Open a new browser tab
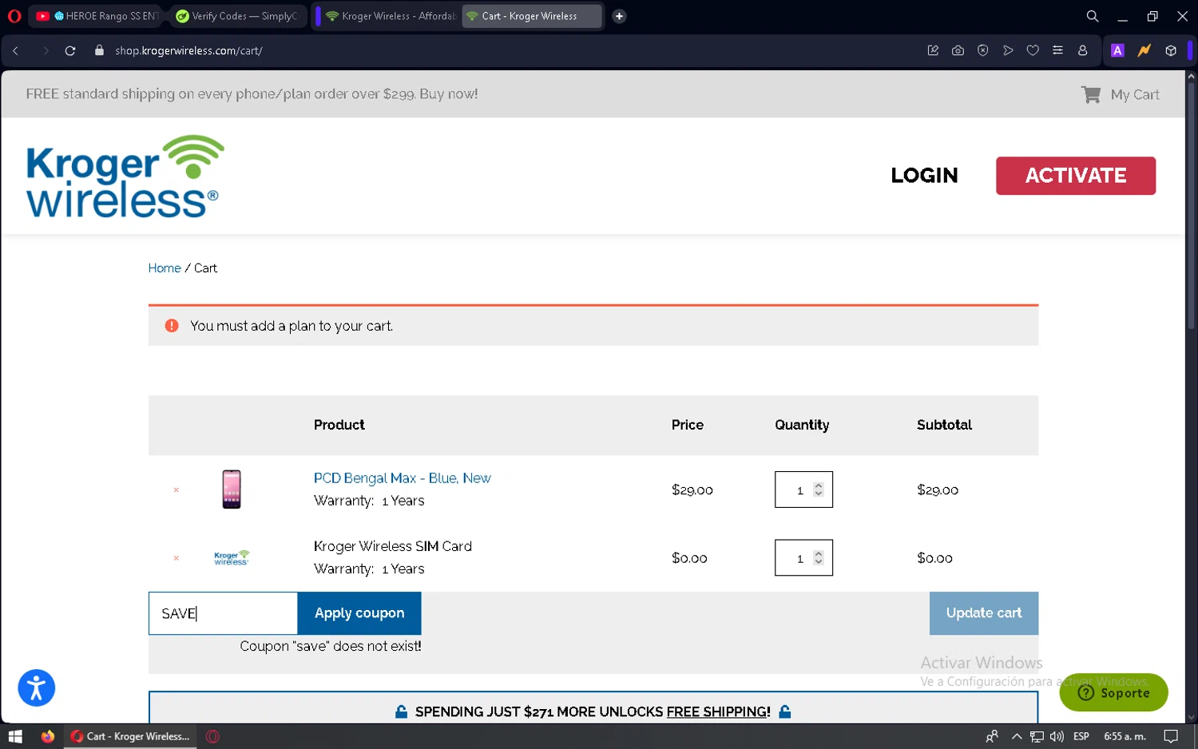This screenshot has height=749, width=1198. tap(619, 16)
